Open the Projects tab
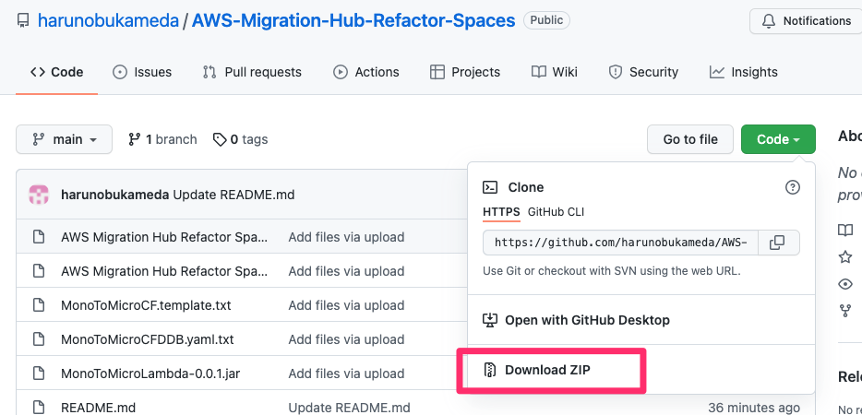The width and height of the screenshot is (862, 415). click(465, 72)
